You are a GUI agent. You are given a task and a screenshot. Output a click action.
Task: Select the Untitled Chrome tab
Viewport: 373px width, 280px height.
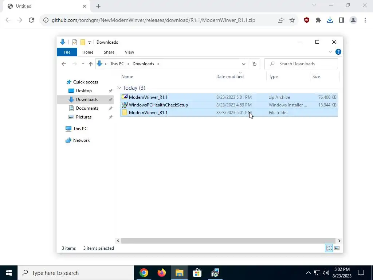coord(46,6)
